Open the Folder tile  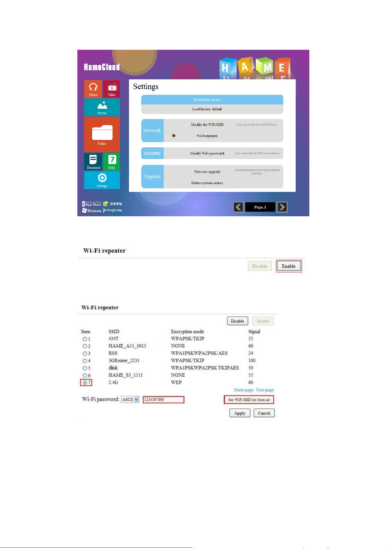coord(102,134)
